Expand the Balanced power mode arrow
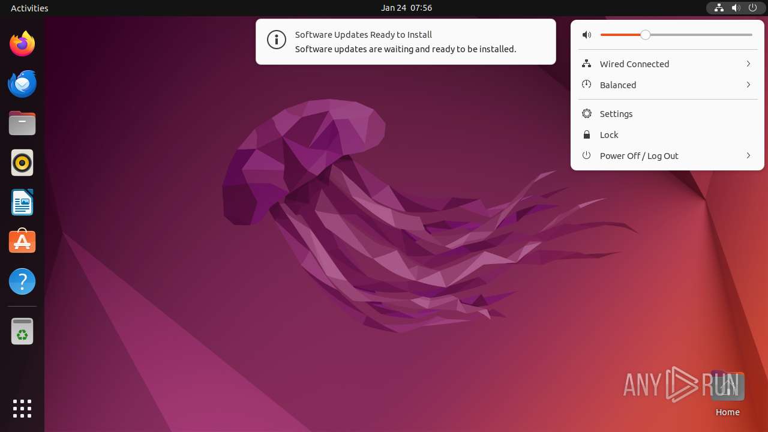 [x=748, y=85]
